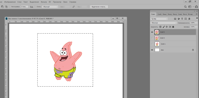Filter layers by shape icon
Viewport: 199px width, 98px height.
(185, 19)
